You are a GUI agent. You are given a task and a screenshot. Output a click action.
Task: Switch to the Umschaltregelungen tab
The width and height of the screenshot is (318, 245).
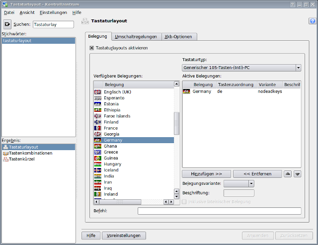pos(136,37)
